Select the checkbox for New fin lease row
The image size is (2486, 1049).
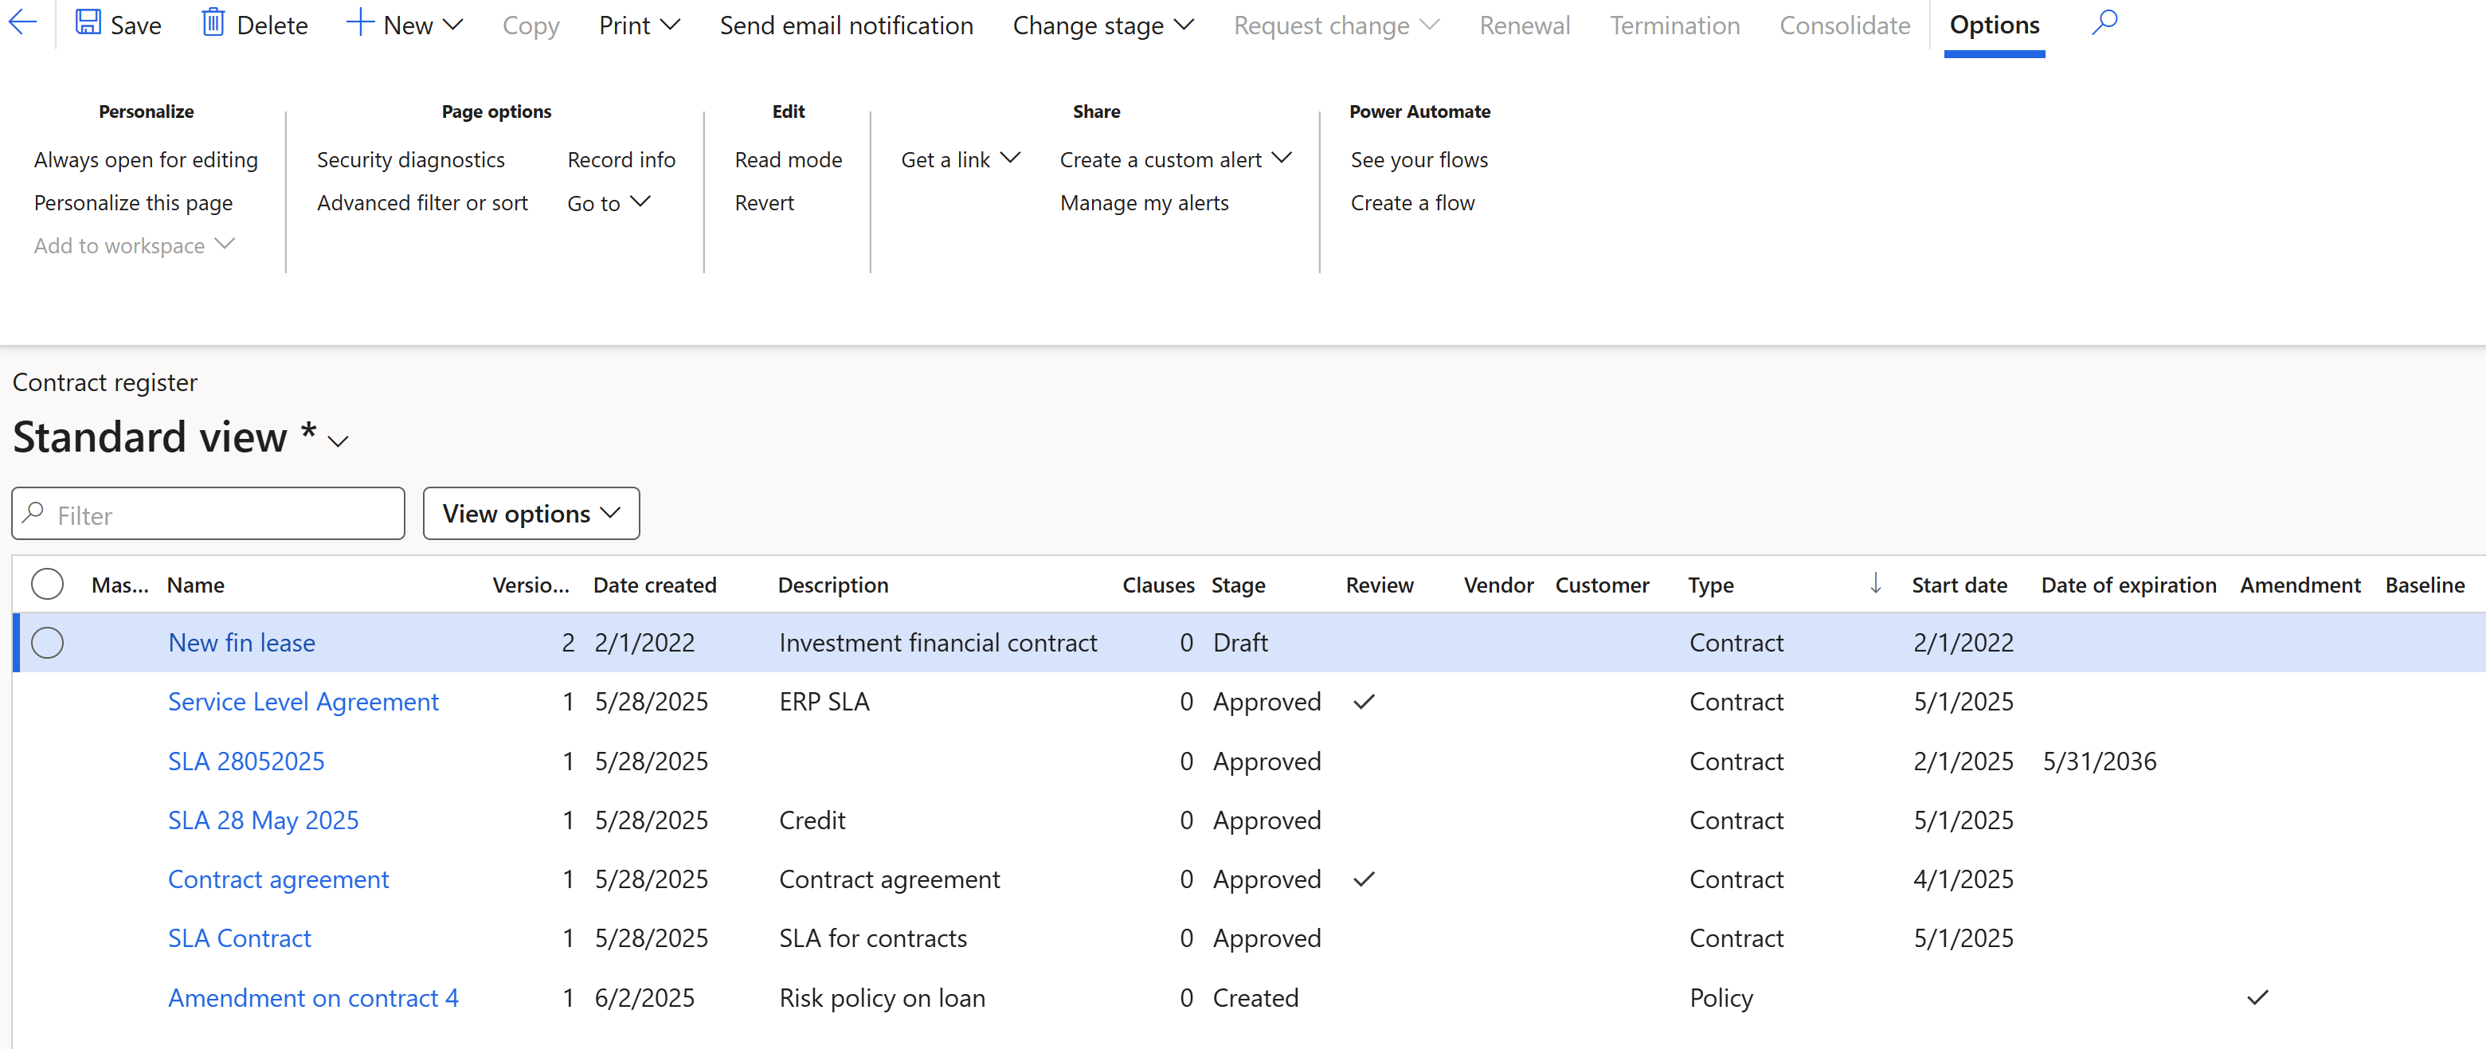point(47,642)
